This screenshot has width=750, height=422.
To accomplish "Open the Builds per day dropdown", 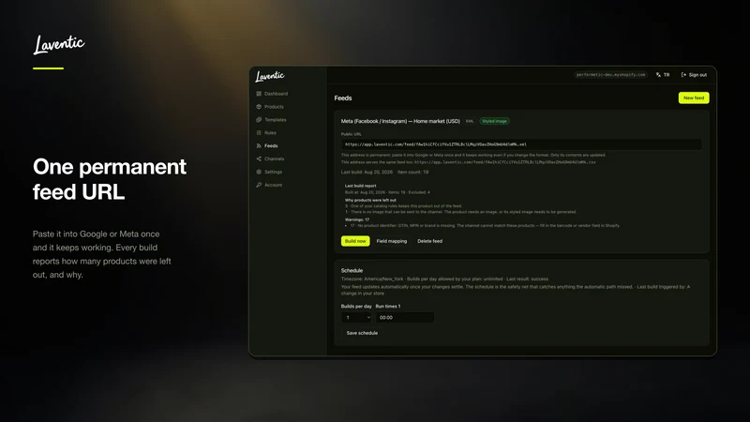I will [x=356, y=317].
